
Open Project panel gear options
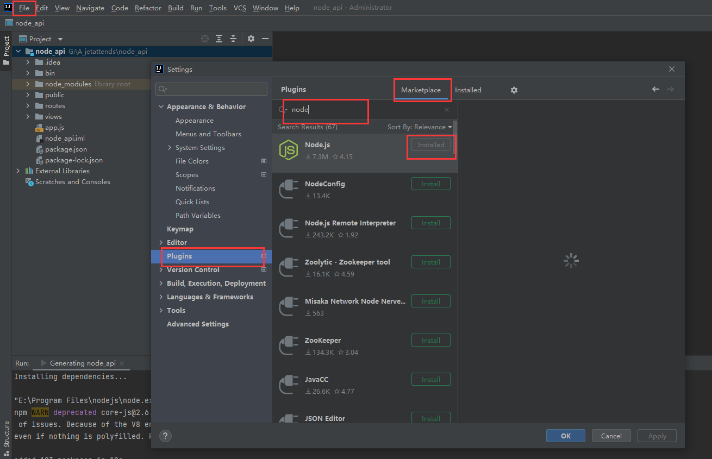tap(251, 39)
